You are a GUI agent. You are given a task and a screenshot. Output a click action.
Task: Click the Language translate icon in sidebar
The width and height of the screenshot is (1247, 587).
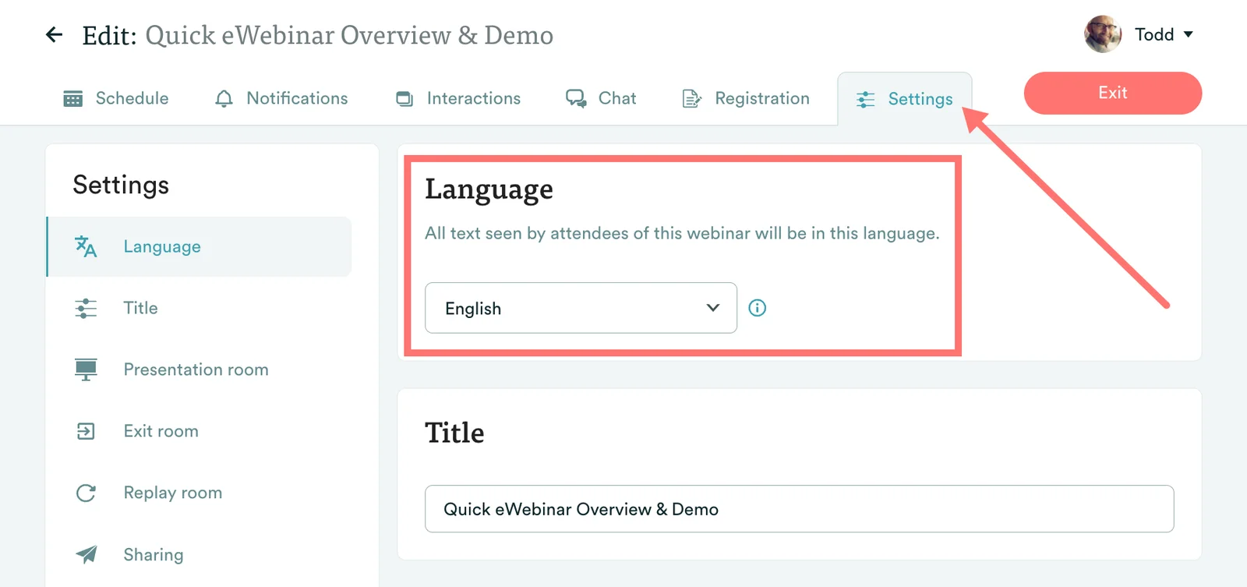click(x=86, y=246)
